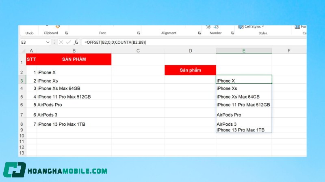Select column E header
This screenshot has width=325, height=182.
[244, 51]
